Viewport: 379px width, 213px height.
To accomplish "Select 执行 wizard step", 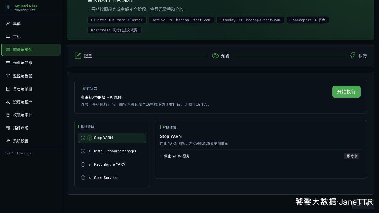I will click(358, 56).
